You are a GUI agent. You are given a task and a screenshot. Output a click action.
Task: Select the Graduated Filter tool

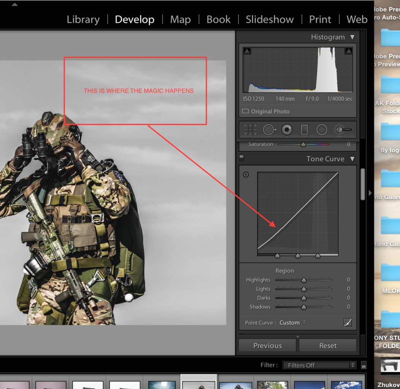(304, 130)
